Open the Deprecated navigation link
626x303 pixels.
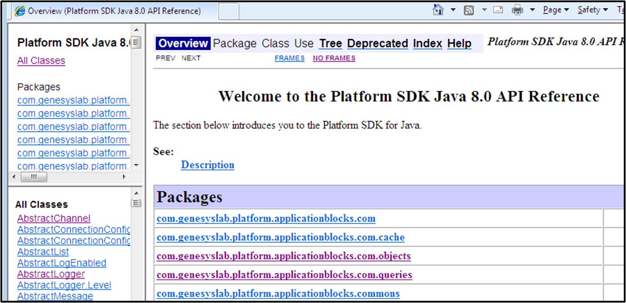click(x=377, y=44)
